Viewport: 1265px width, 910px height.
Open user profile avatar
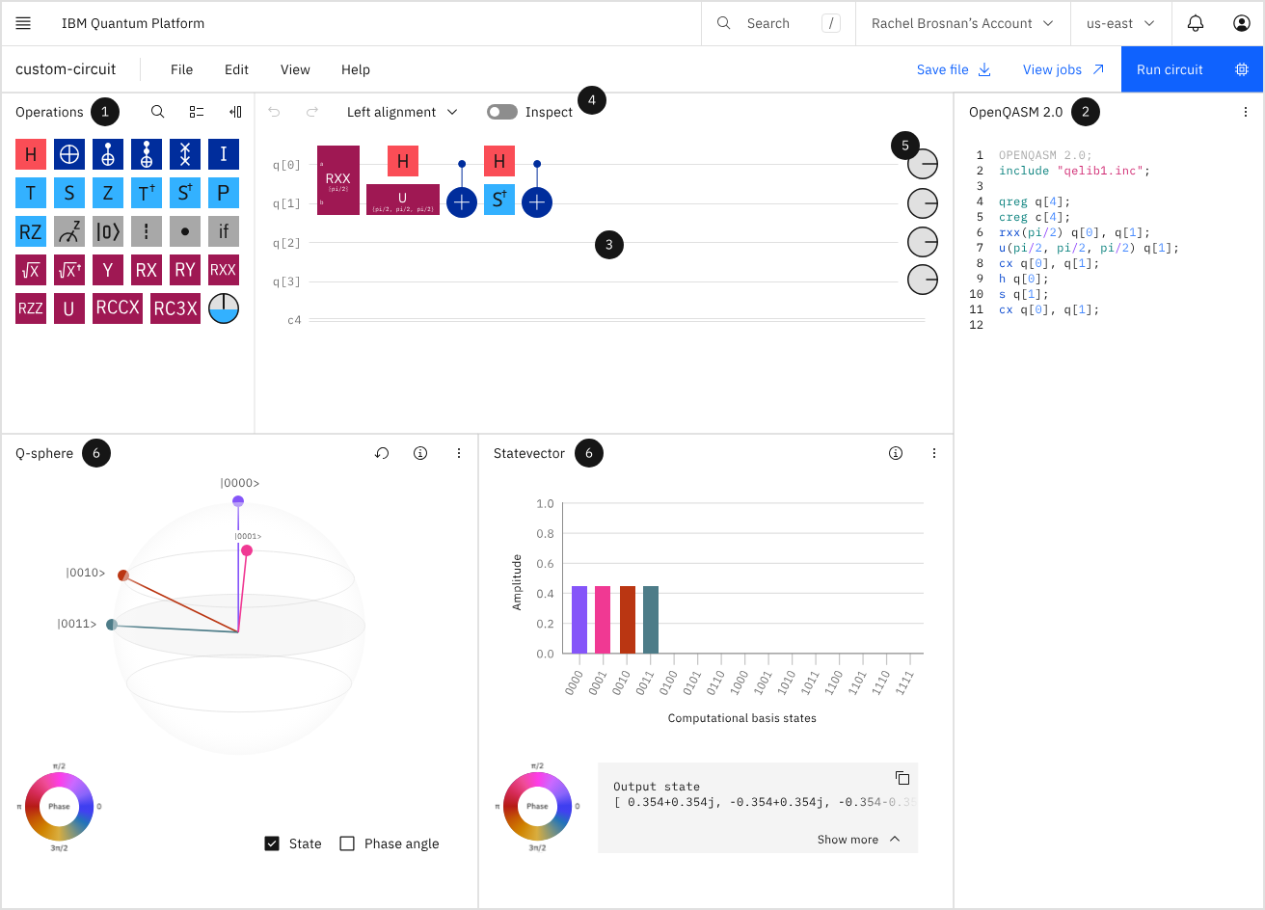[1242, 23]
